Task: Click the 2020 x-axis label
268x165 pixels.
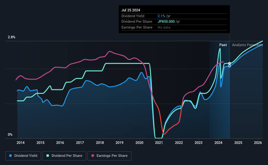Action: pyautogui.click(x=139, y=143)
